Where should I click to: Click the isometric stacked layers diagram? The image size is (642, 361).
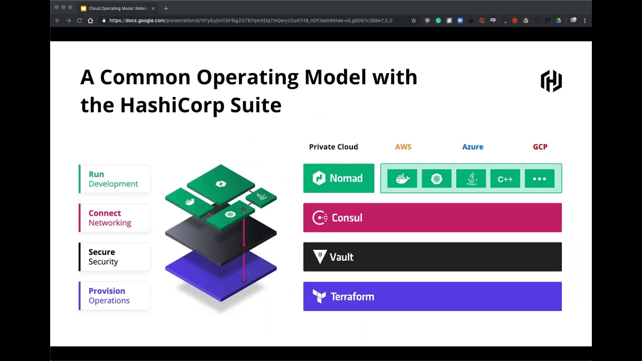[221, 233]
